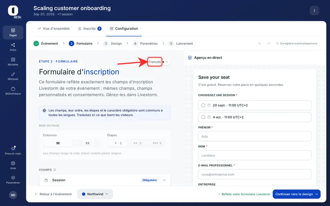Open the Français language dropdown

pos(159,62)
